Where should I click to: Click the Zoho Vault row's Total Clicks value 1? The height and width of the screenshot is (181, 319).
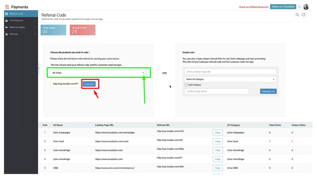click(x=270, y=141)
